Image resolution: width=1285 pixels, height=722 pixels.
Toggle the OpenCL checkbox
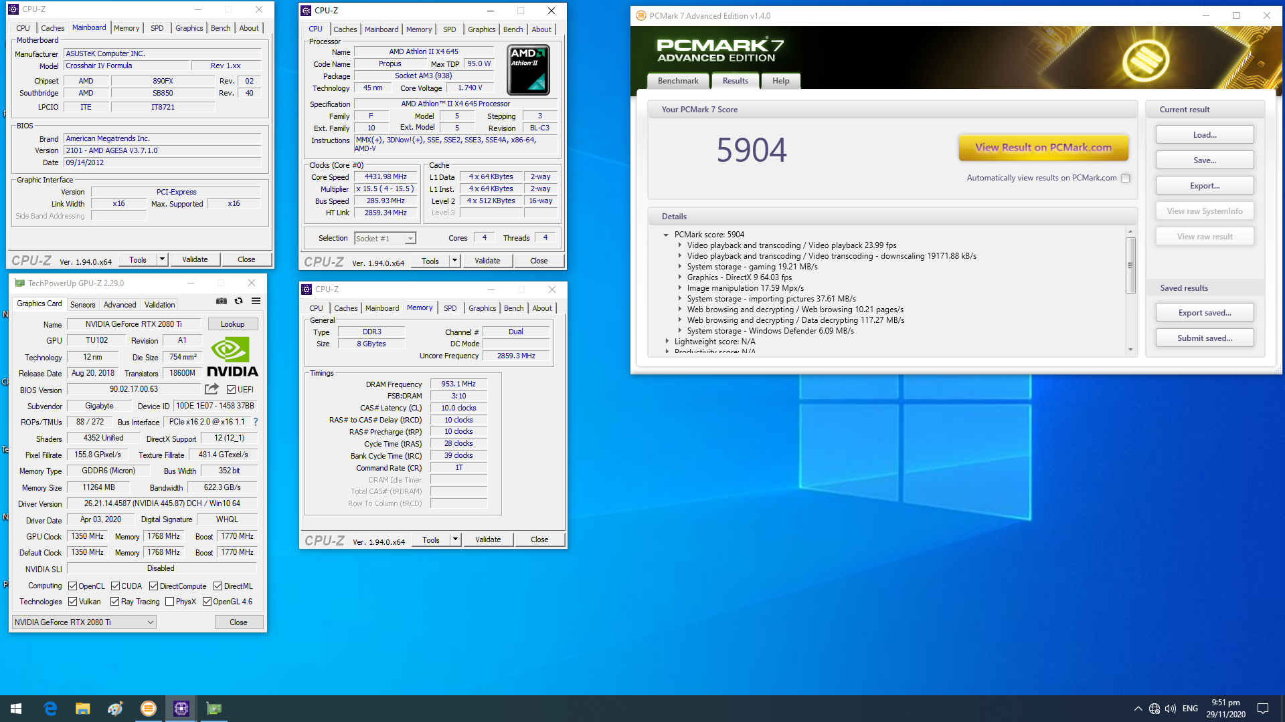73,586
